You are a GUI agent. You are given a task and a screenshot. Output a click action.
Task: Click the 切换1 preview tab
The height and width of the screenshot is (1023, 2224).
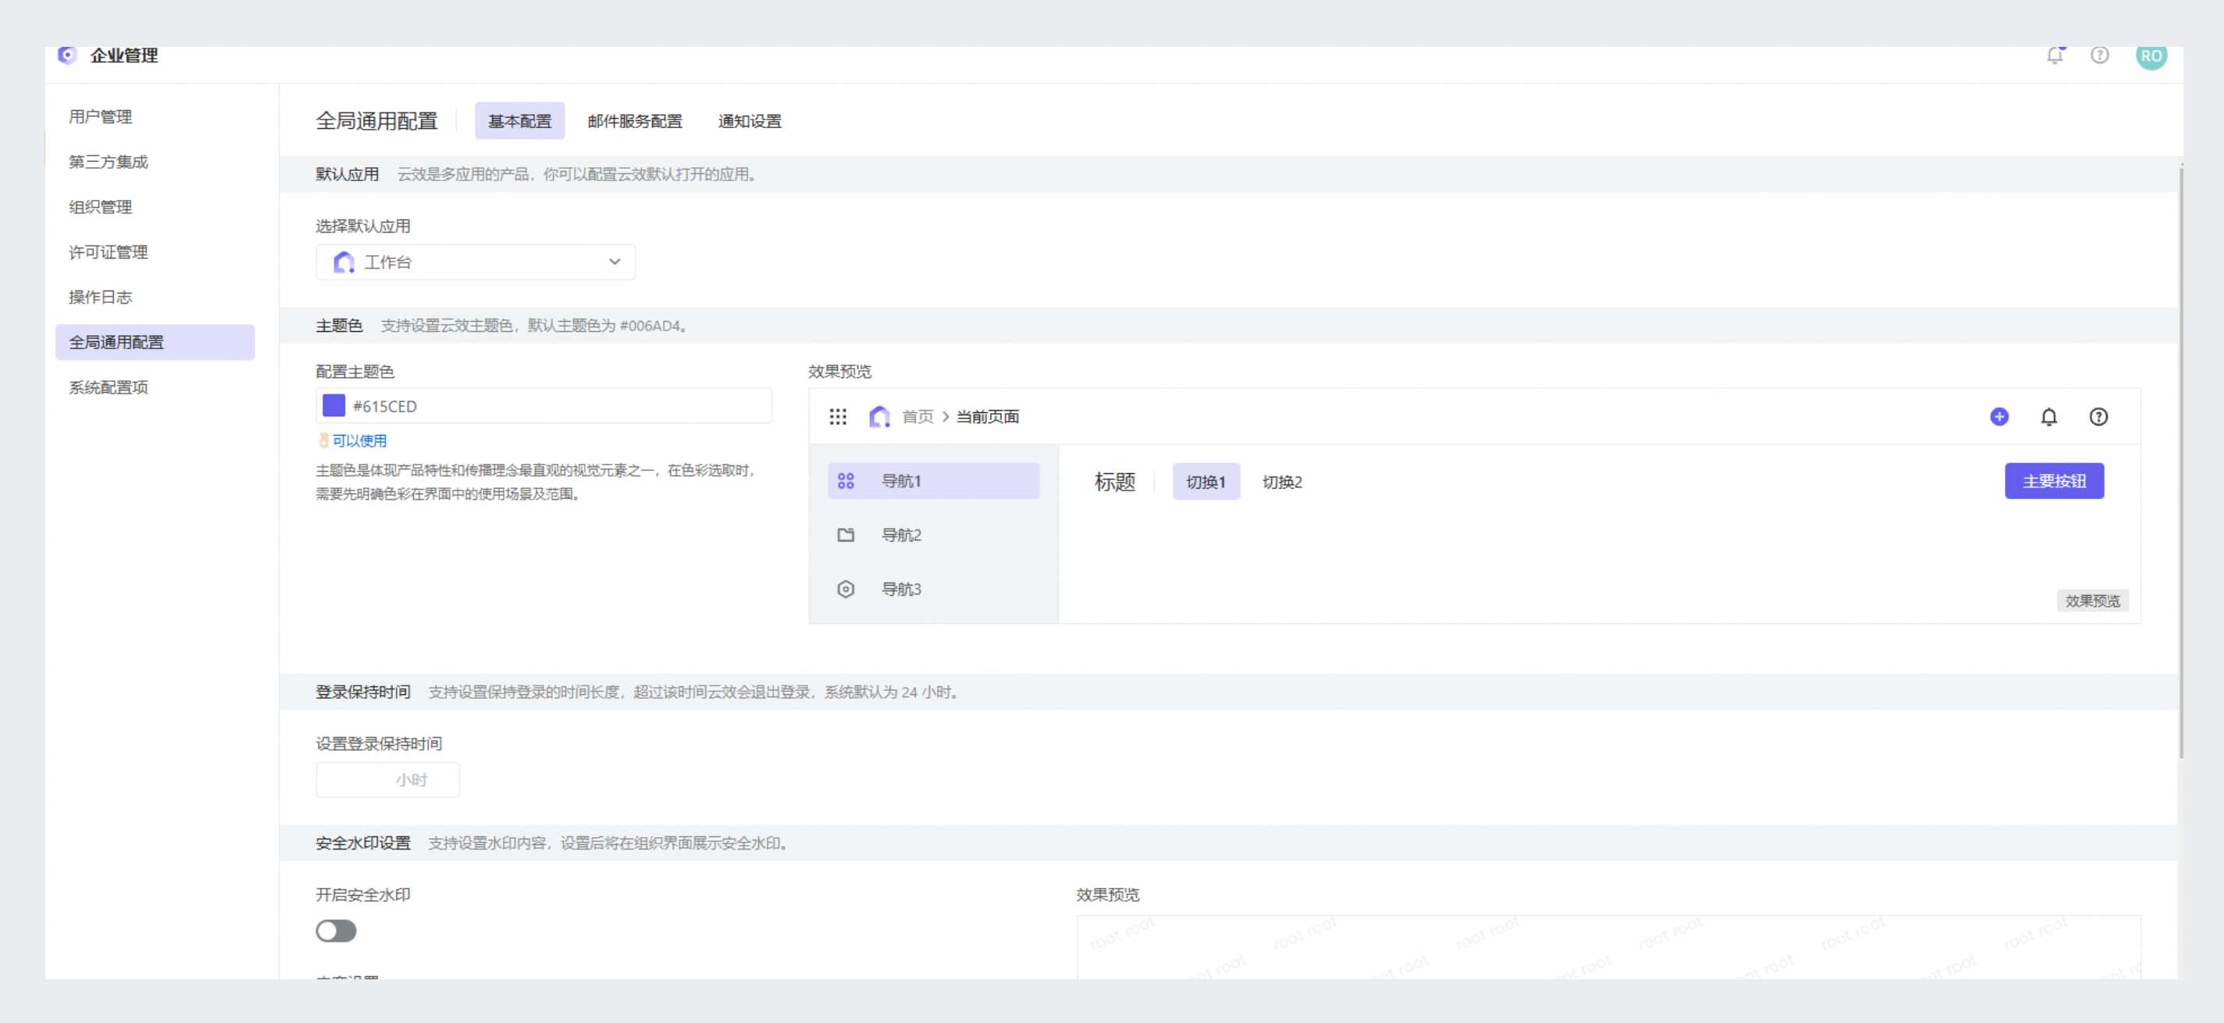(1205, 482)
